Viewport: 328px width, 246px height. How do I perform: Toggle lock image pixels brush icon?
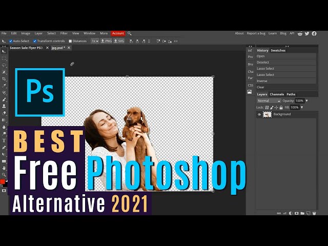pos(272,108)
